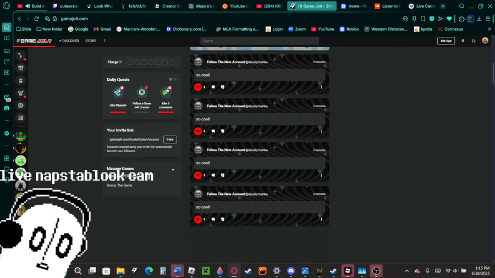Image resolution: width=495 pixels, height=278 pixels.
Task: Open the sticker icon in Game Jolt sidebar
Action: coord(20,105)
